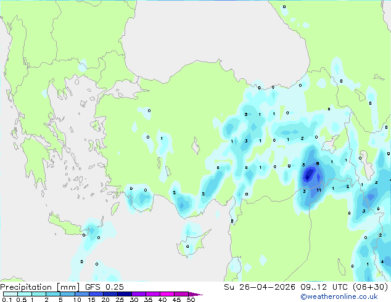This screenshot has width=391, height=302.
Task: Click the over-50 arrow tip of legend
Action: coord(196,294)
